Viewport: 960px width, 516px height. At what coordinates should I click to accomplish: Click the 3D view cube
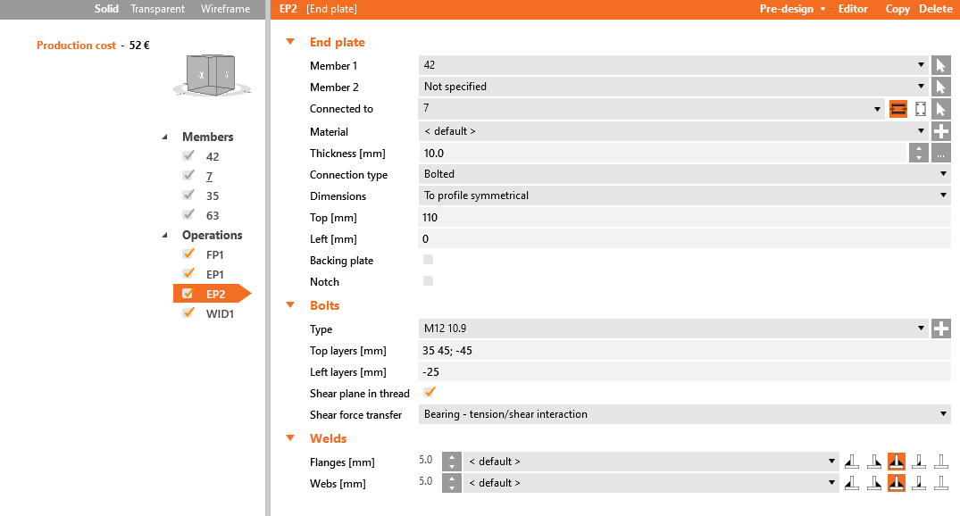(212, 75)
